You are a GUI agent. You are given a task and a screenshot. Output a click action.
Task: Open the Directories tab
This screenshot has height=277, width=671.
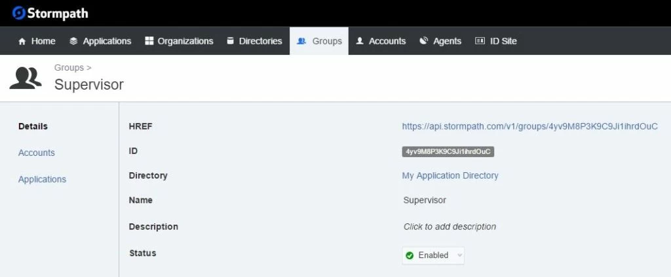tap(254, 41)
